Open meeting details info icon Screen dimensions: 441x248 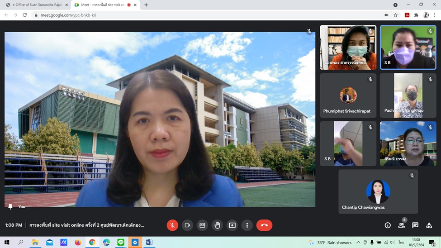coord(388,225)
